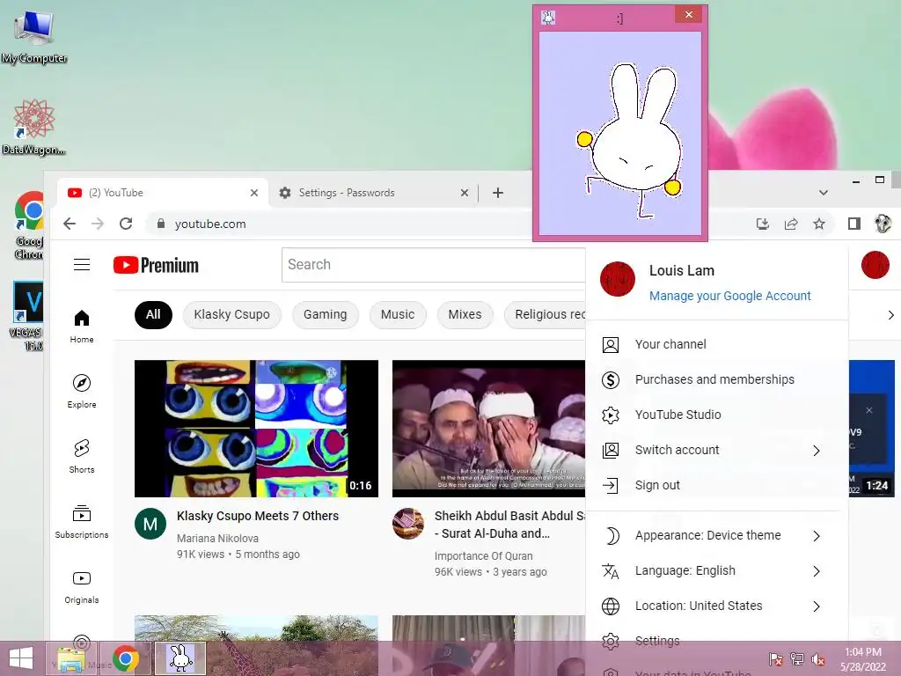
Task: Click the dancing bunny in the pink window
Action: point(631,141)
